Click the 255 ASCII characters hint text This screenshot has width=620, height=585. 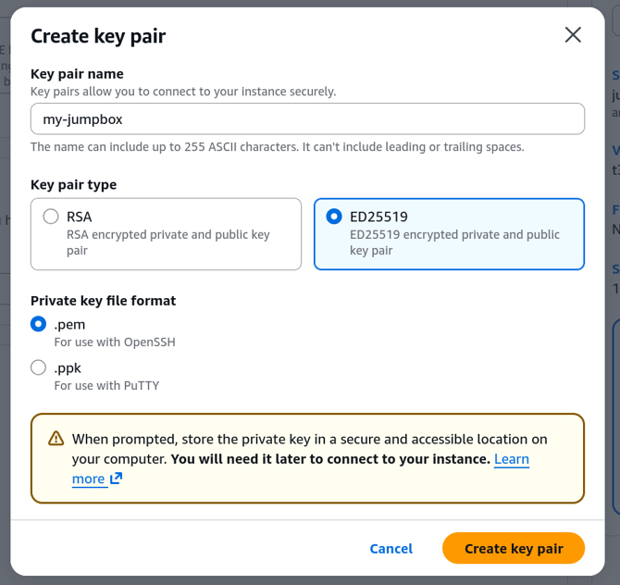coord(278,146)
